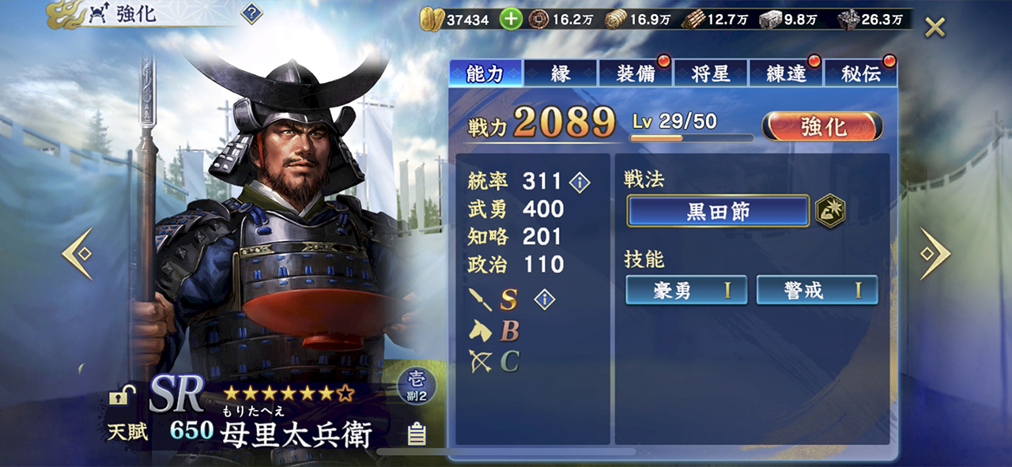
Task: Toggle the padlock lock icon for this officer
Action: [121, 395]
